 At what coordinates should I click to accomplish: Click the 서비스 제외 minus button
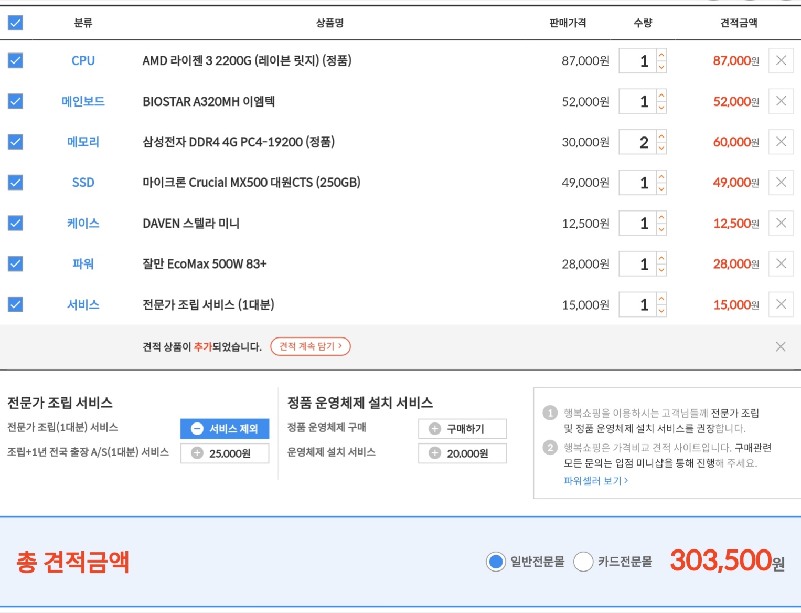pyautogui.click(x=225, y=429)
